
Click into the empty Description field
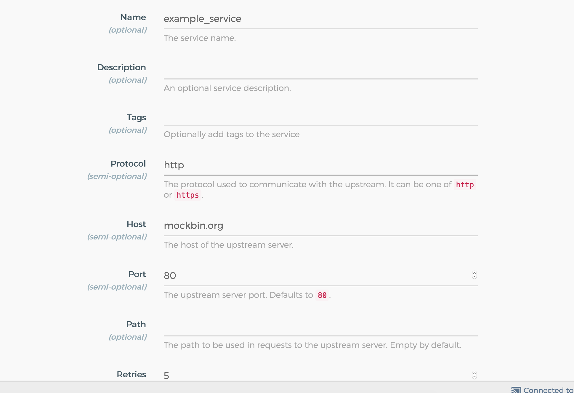click(320, 69)
